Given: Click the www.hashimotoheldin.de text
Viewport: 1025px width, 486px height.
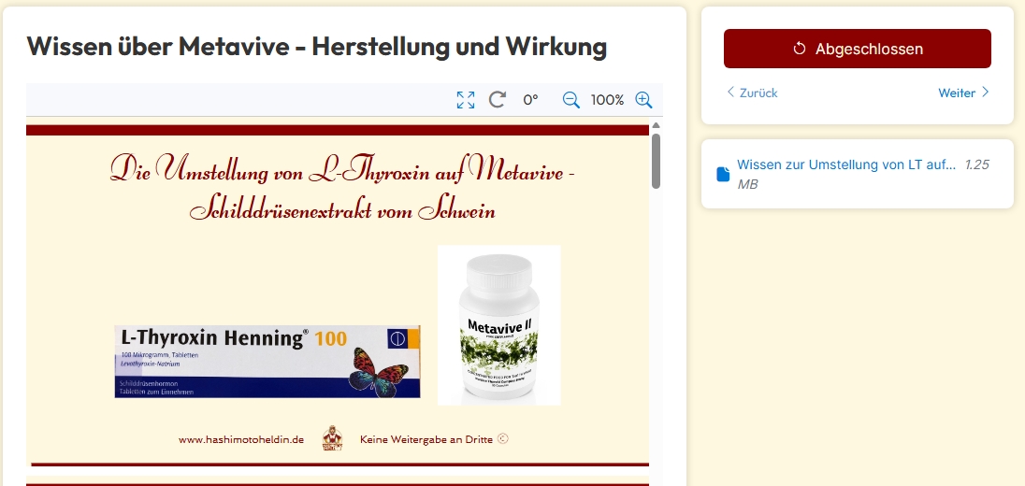Looking at the screenshot, I should coord(241,439).
